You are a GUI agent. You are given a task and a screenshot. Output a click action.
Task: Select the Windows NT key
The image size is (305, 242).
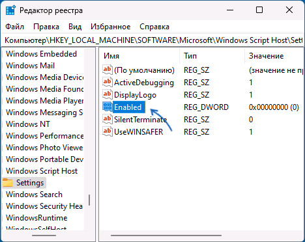[28, 124]
